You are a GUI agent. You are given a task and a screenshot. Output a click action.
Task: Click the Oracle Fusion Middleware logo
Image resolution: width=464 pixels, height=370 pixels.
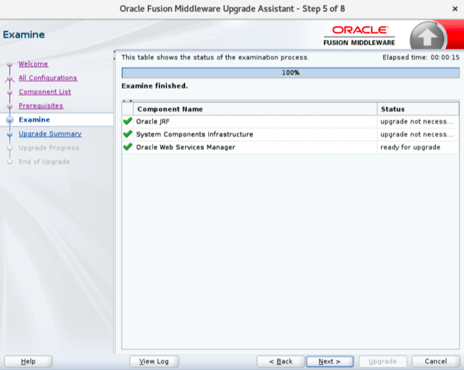359,36
